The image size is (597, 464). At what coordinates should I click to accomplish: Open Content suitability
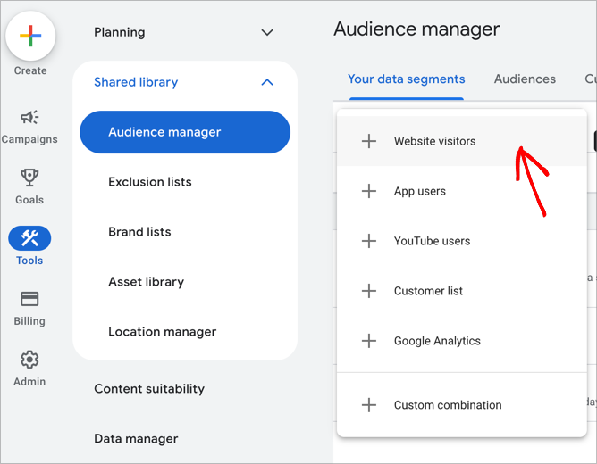pyautogui.click(x=149, y=389)
